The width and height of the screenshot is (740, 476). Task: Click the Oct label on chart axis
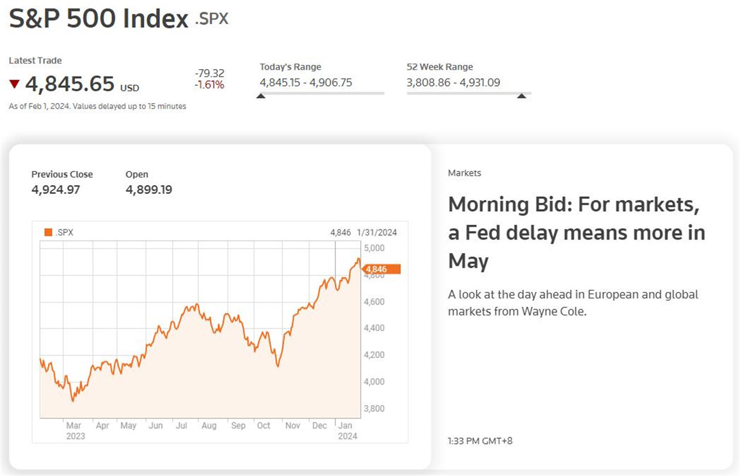pyautogui.click(x=263, y=425)
